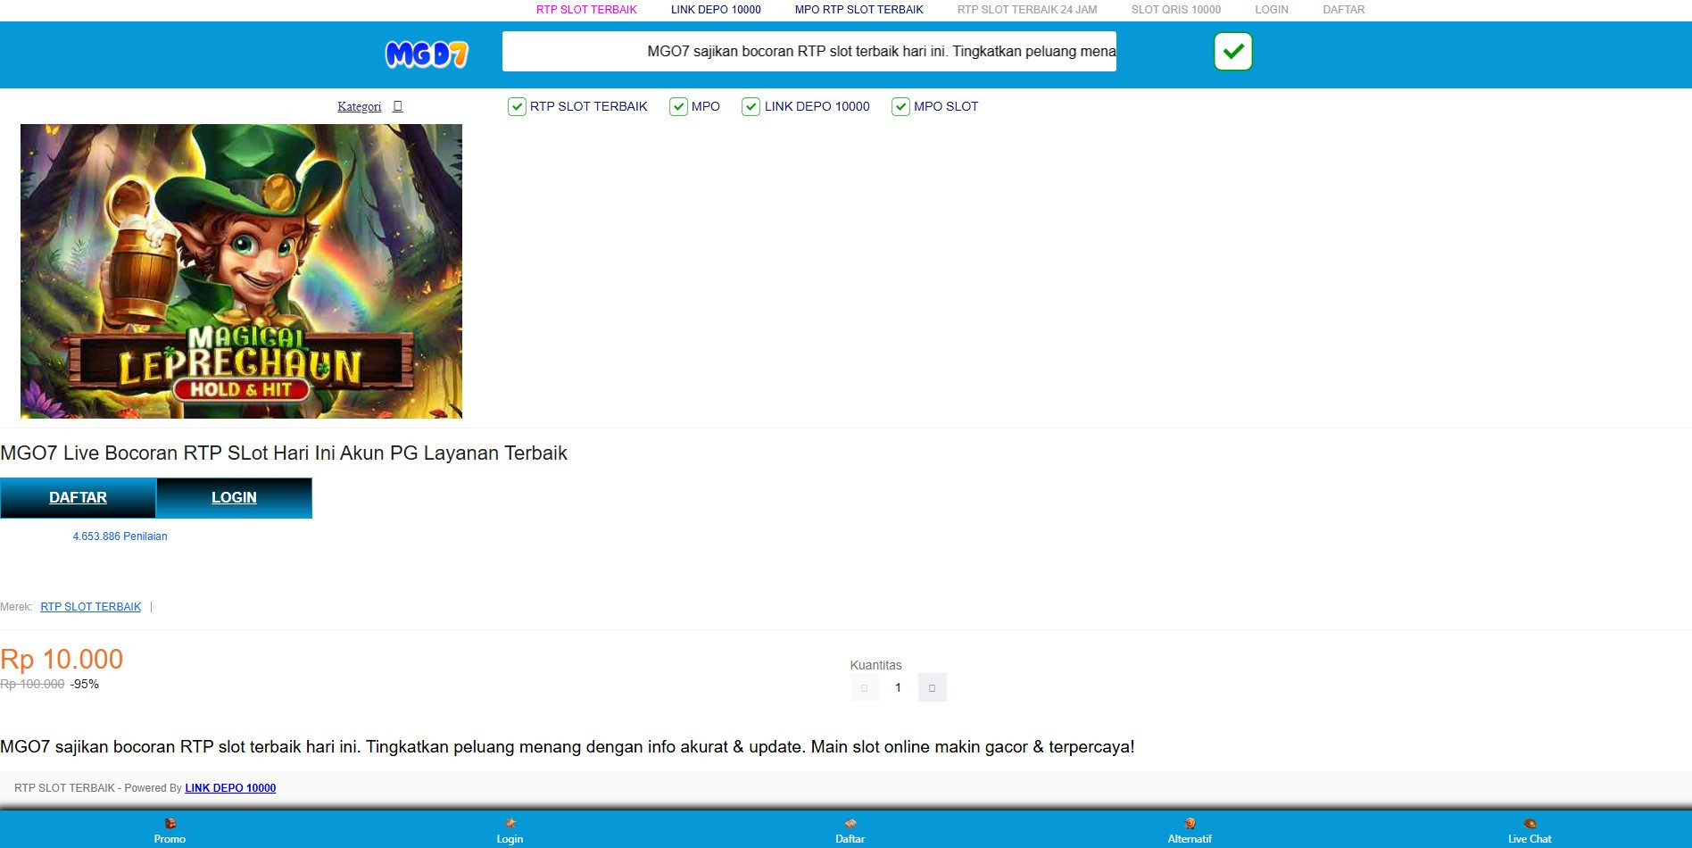Image resolution: width=1692 pixels, height=848 pixels.
Task: Click the MGO7 logo
Action: point(427,54)
